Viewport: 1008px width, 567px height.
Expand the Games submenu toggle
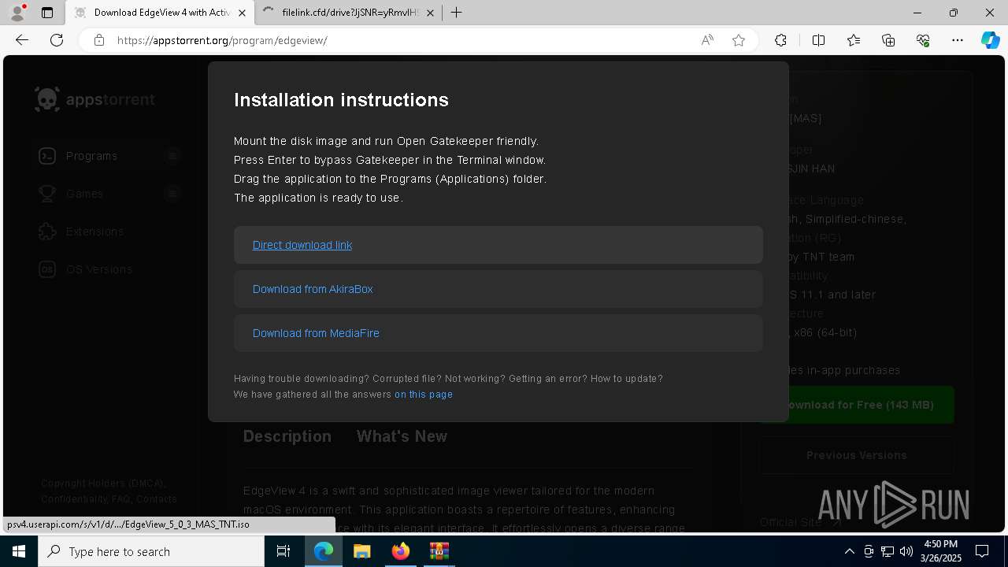pyautogui.click(x=173, y=194)
